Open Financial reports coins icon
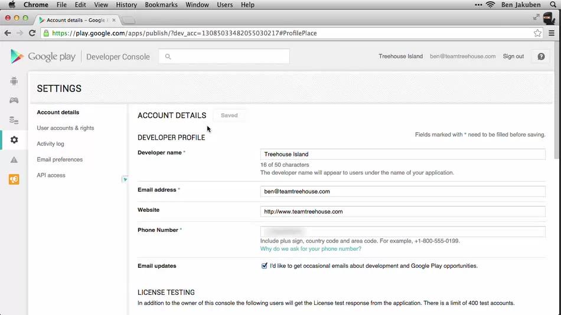Viewport: 561px width, 315px height. [14, 120]
